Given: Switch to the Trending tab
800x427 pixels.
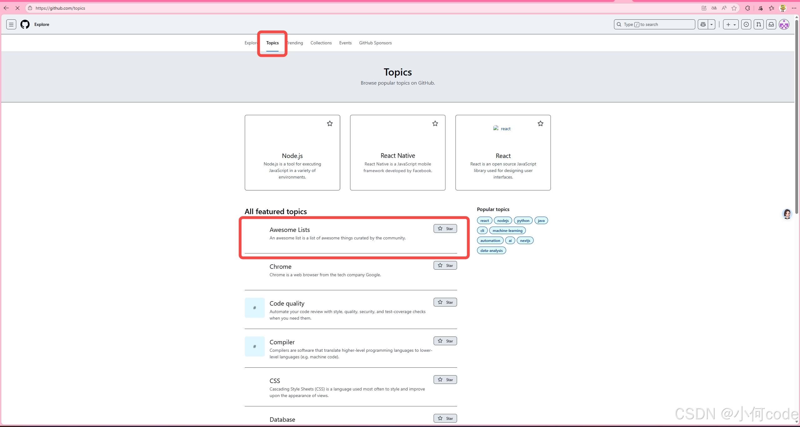Looking at the screenshot, I should (295, 43).
